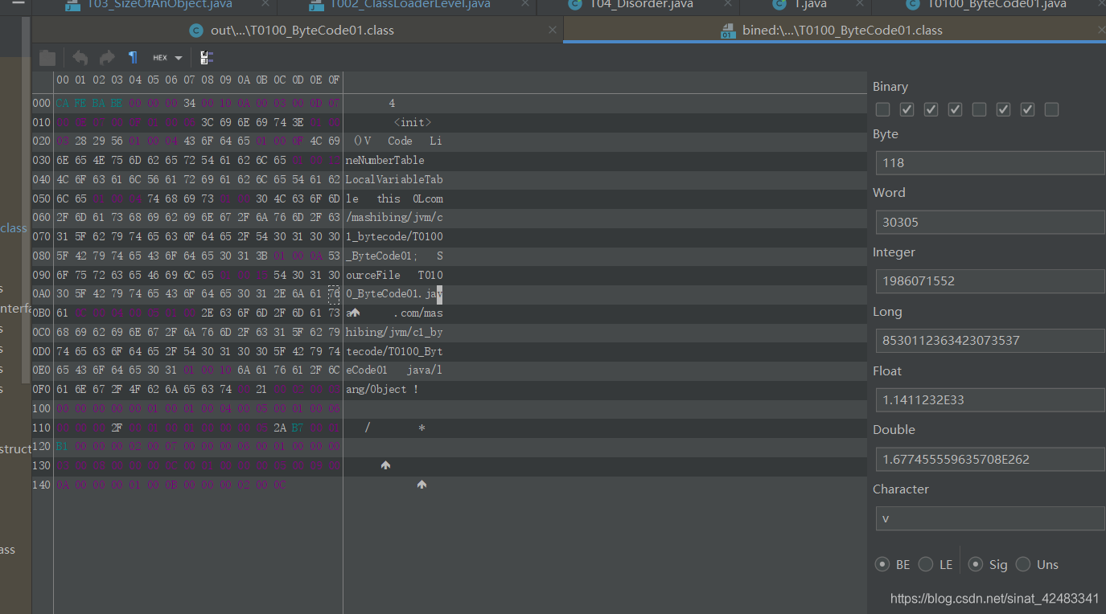Click '/mashibing/jvm/c' in the text preview
1106x614 pixels.
coord(394,218)
